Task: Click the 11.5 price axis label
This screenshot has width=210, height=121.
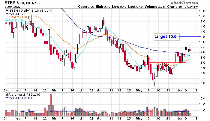Action: coord(202,26)
